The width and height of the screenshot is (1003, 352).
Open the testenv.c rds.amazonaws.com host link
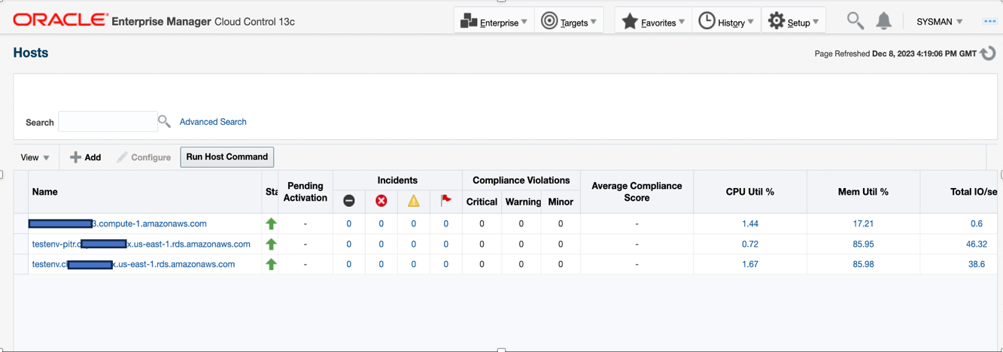point(133,264)
